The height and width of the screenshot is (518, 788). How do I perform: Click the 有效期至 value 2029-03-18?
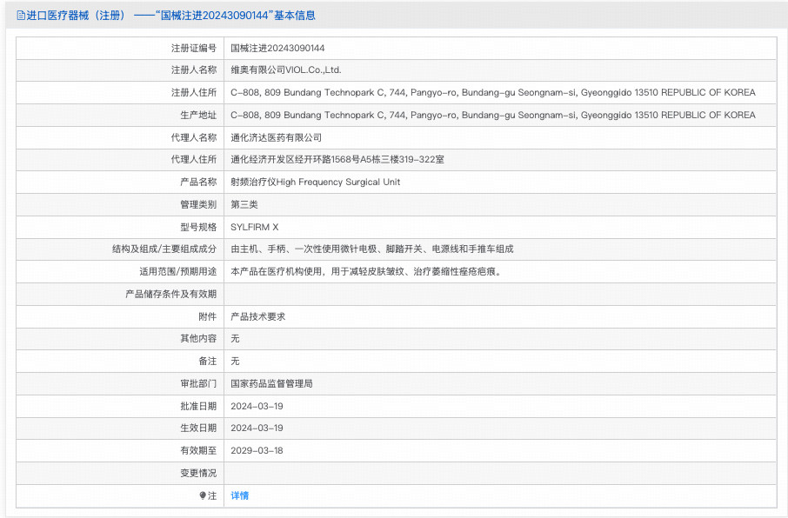pyautogui.click(x=261, y=450)
